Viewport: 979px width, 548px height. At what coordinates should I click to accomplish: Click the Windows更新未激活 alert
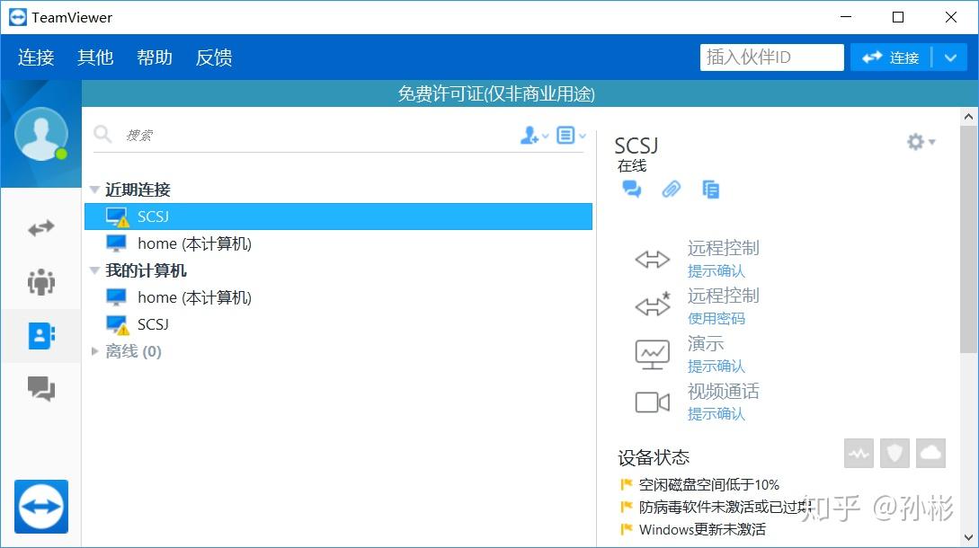[x=702, y=529]
